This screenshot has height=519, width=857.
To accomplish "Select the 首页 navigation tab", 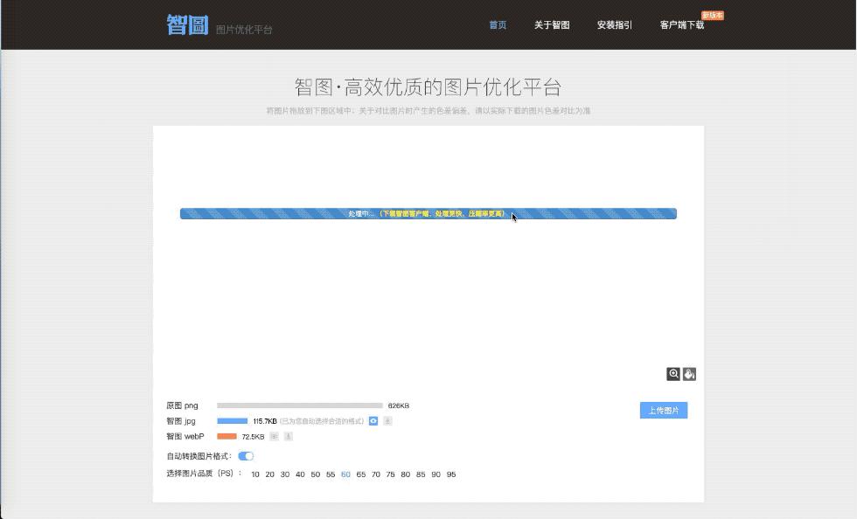I will coord(498,25).
